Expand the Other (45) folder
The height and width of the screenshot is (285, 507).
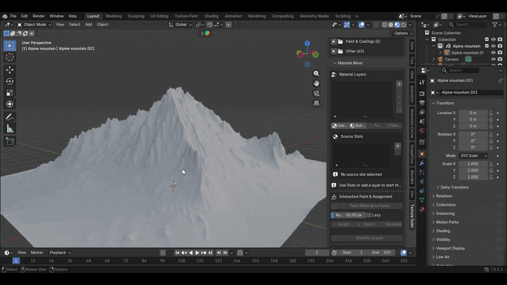coord(333,51)
